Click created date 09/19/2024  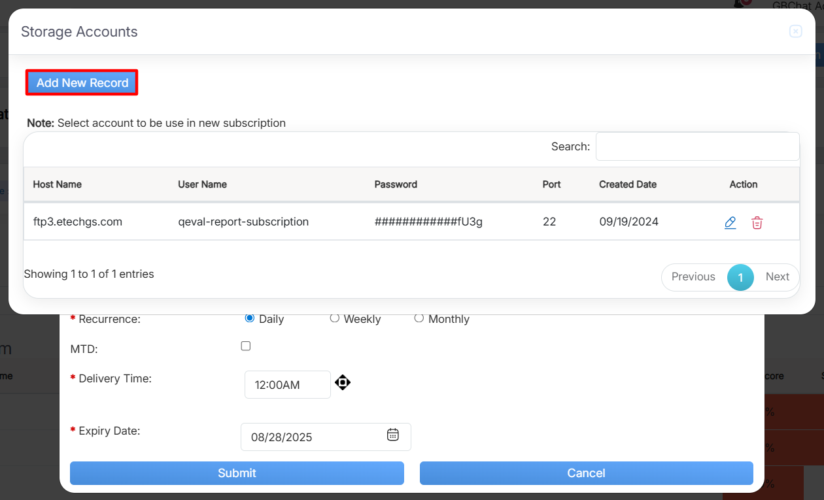tap(629, 222)
